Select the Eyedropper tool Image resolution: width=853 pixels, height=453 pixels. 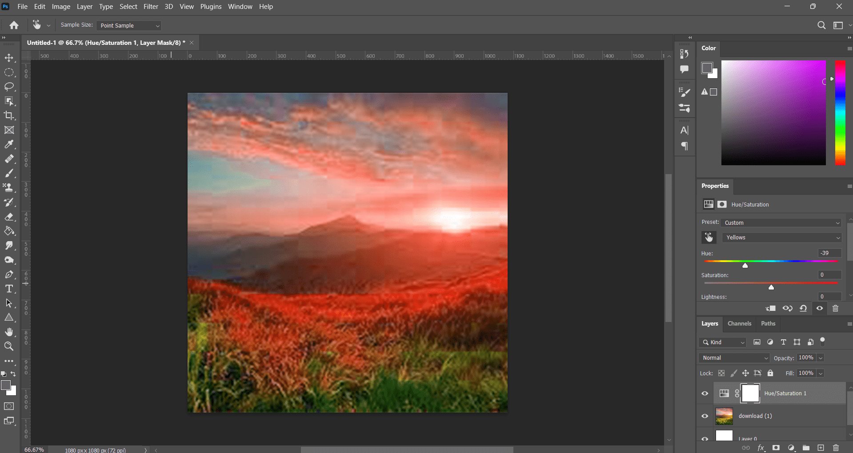click(9, 144)
